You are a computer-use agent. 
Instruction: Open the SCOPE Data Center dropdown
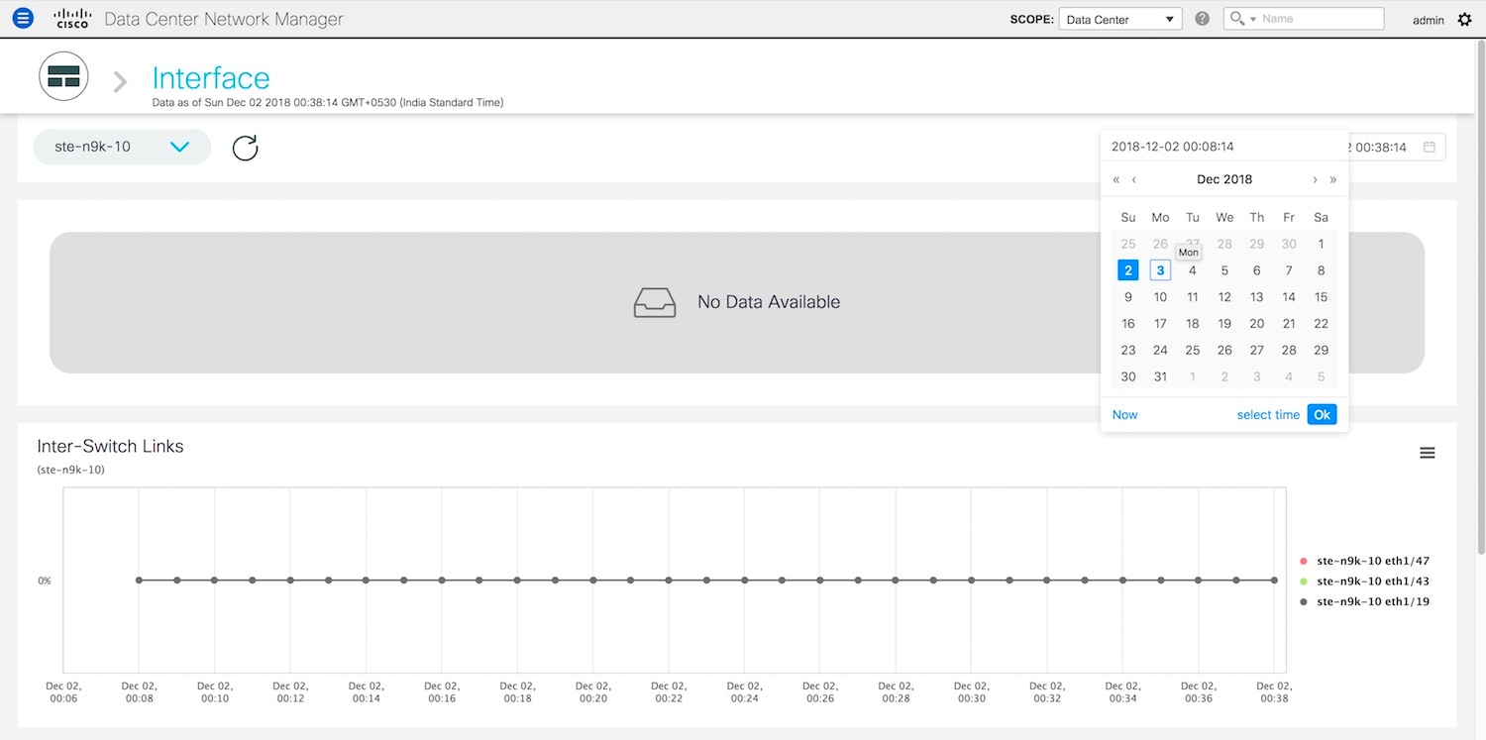[x=1119, y=19]
